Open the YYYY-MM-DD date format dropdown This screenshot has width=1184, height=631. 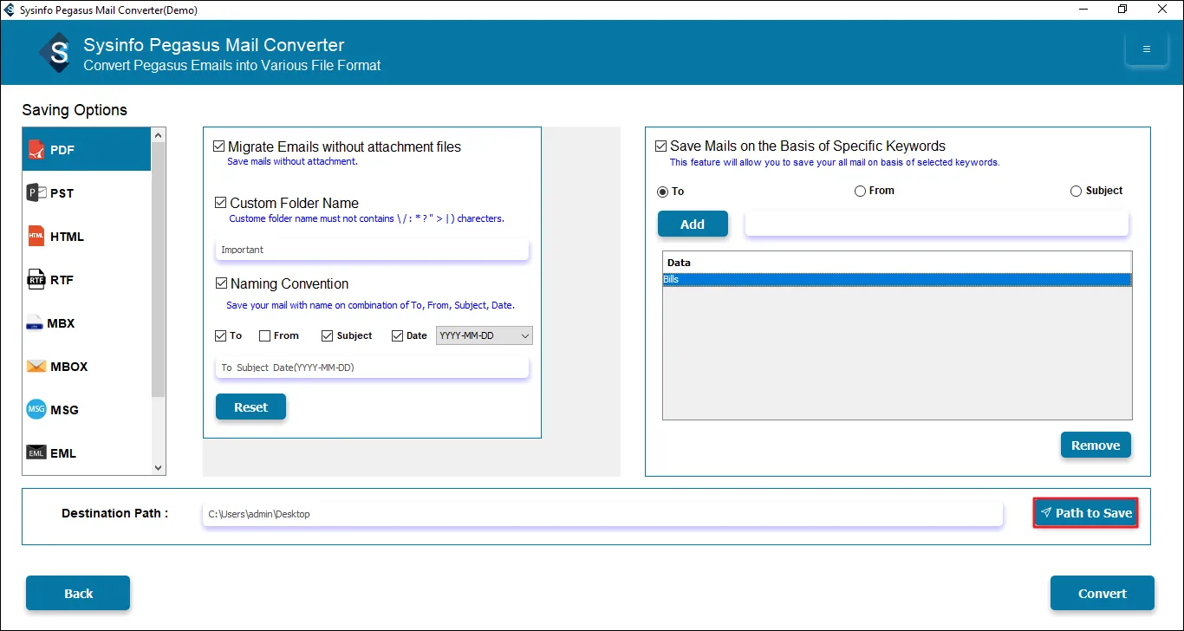click(x=485, y=335)
